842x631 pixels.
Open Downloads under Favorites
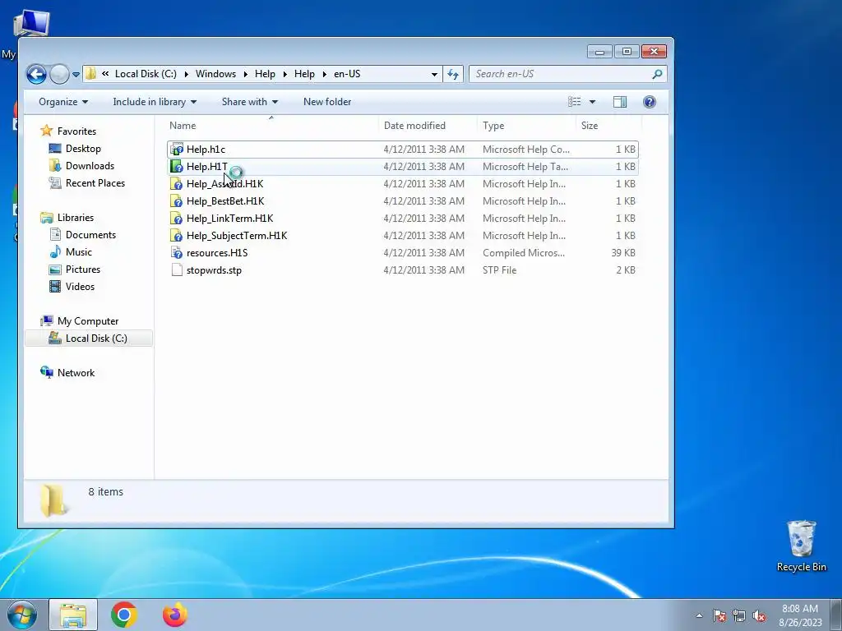[x=90, y=165]
